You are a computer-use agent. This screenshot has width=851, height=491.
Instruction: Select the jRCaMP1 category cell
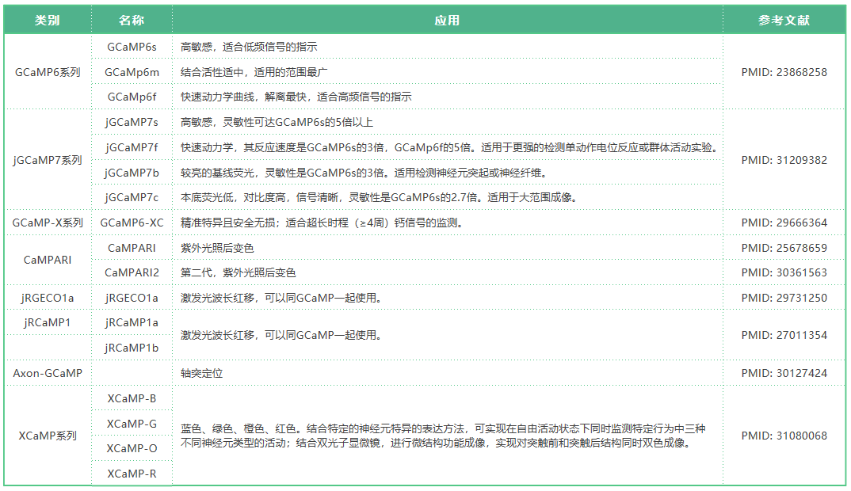pos(48,322)
